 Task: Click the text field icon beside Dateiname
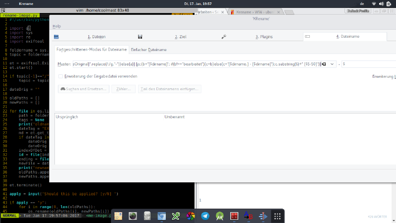[307, 37]
